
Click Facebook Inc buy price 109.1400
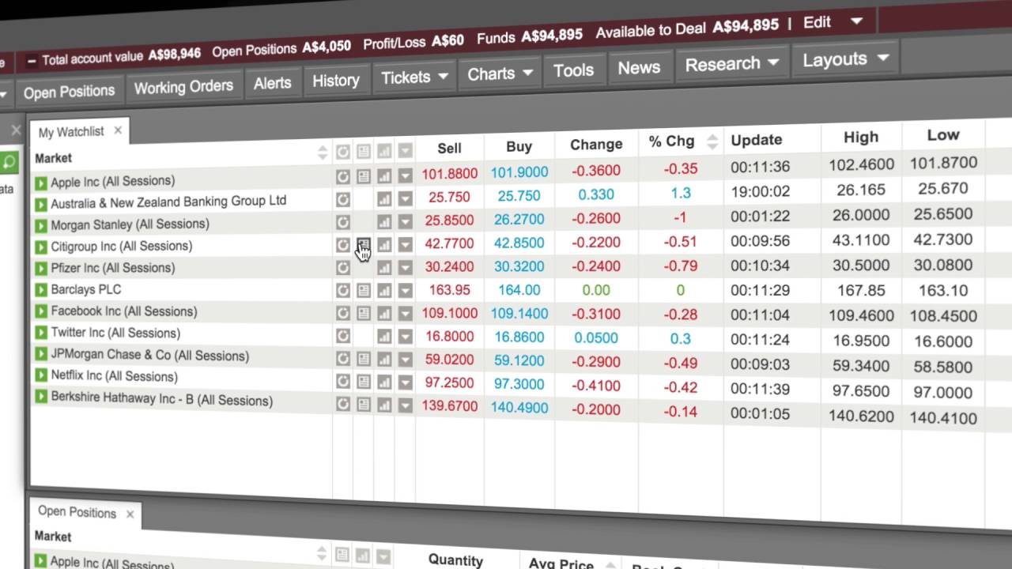click(519, 313)
